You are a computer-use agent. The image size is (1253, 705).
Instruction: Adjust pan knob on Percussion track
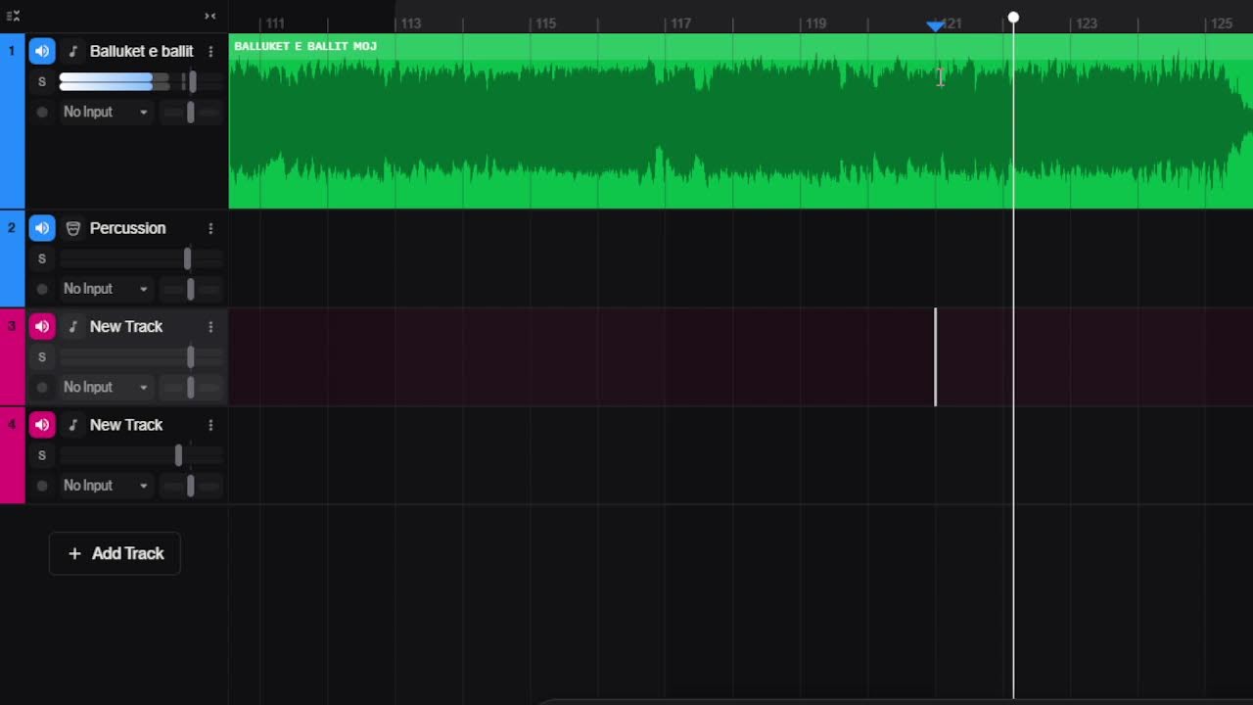pyautogui.click(x=190, y=289)
